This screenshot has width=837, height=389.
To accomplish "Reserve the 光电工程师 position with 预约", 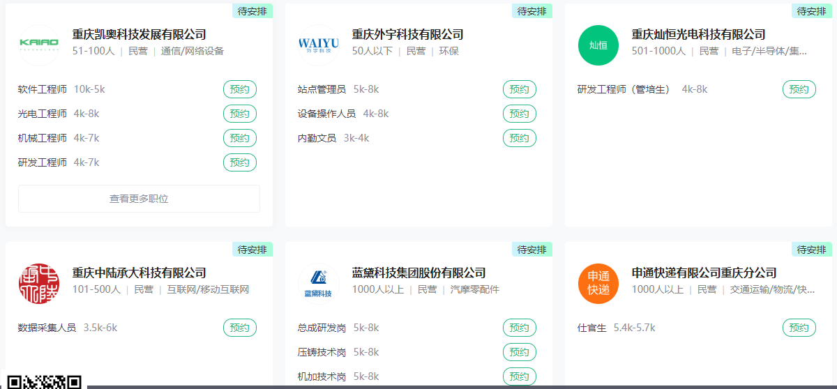I will click(240, 114).
